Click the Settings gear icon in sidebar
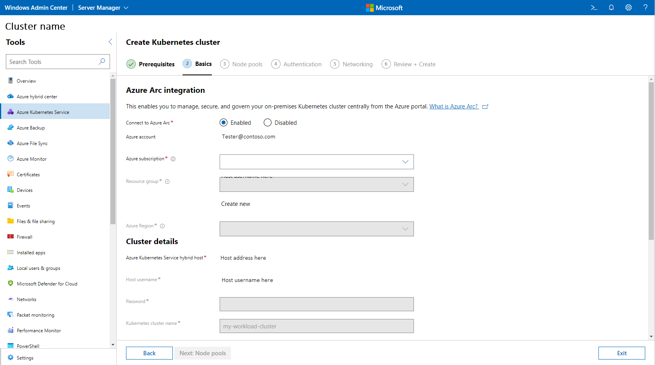This screenshot has width=655, height=365. [11, 358]
